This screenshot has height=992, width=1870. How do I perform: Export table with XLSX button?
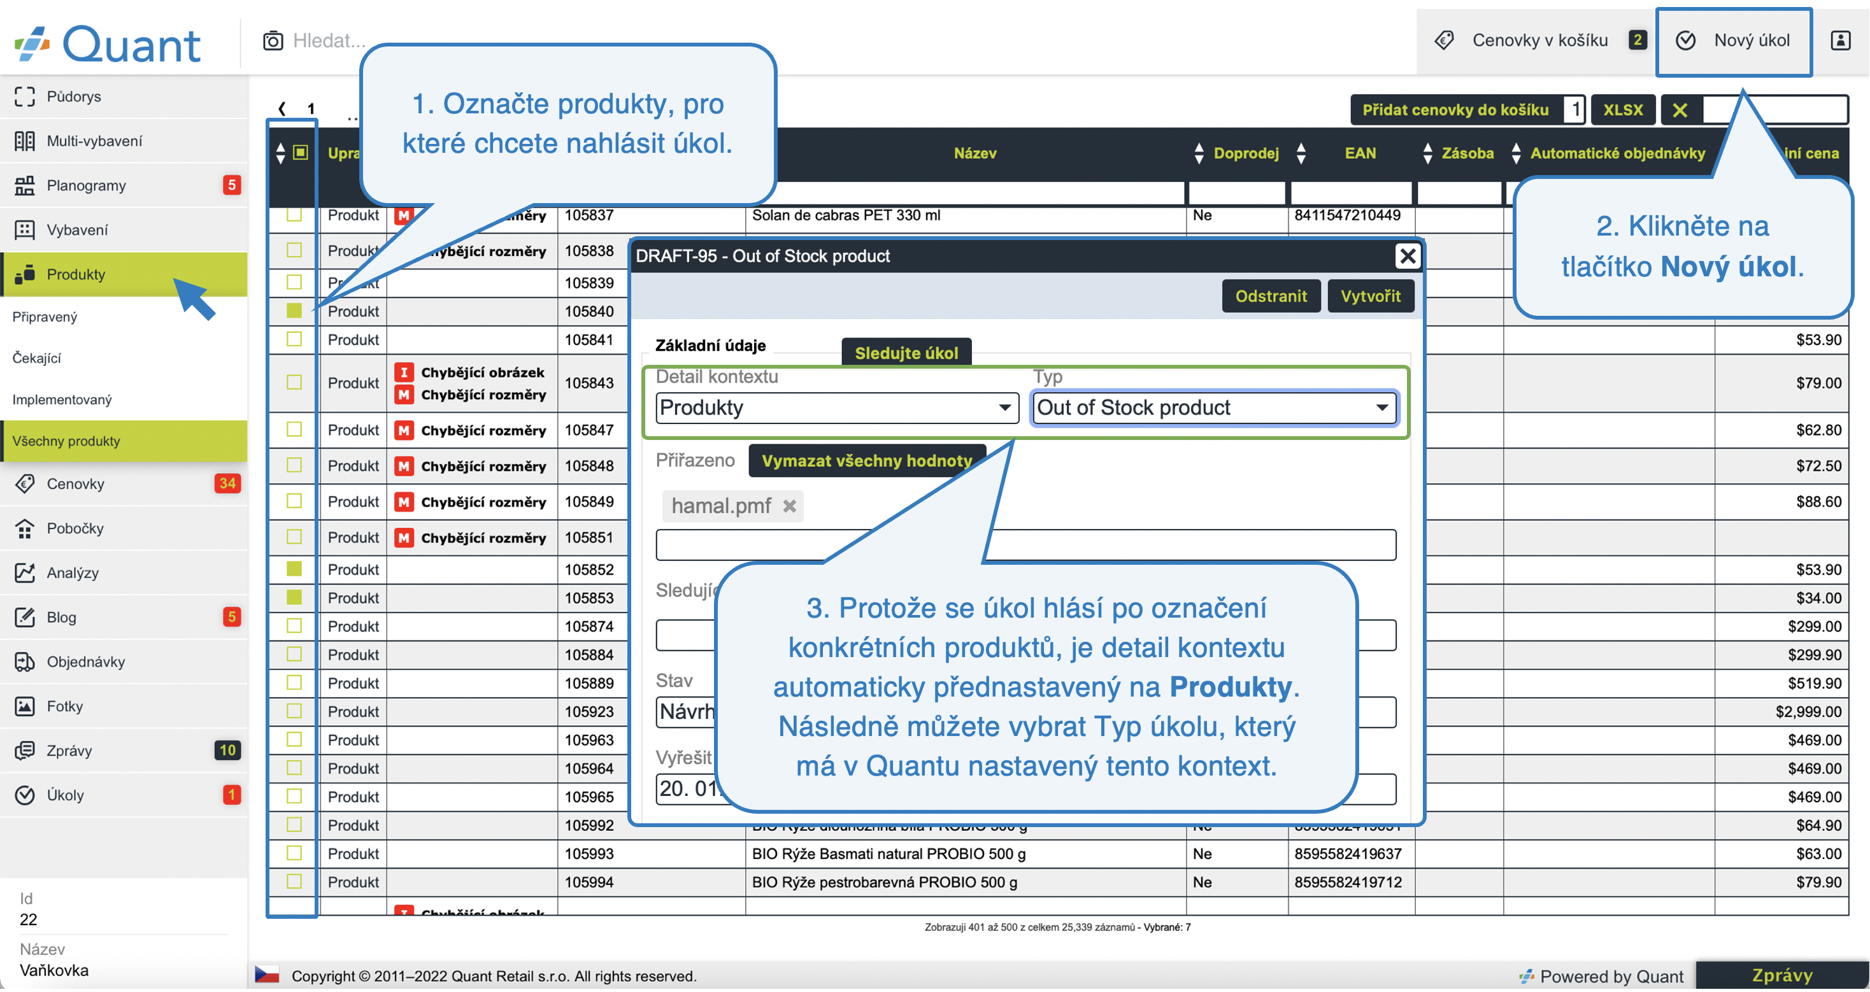[x=1622, y=110]
